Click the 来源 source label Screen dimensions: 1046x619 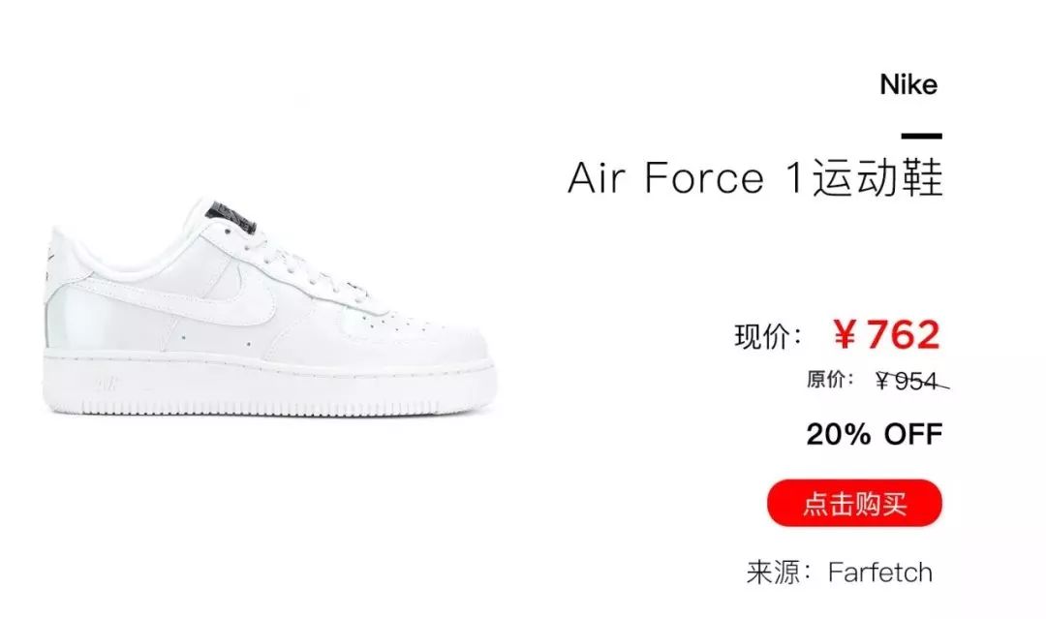pyautogui.click(x=779, y=573)
